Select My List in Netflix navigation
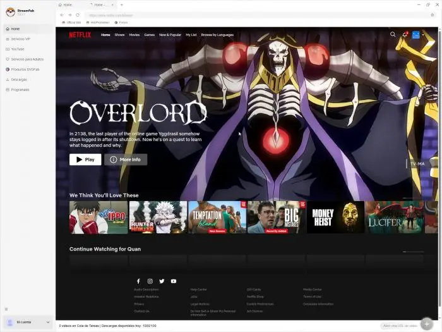Viewport: 442px width, 332px height. 191,35
